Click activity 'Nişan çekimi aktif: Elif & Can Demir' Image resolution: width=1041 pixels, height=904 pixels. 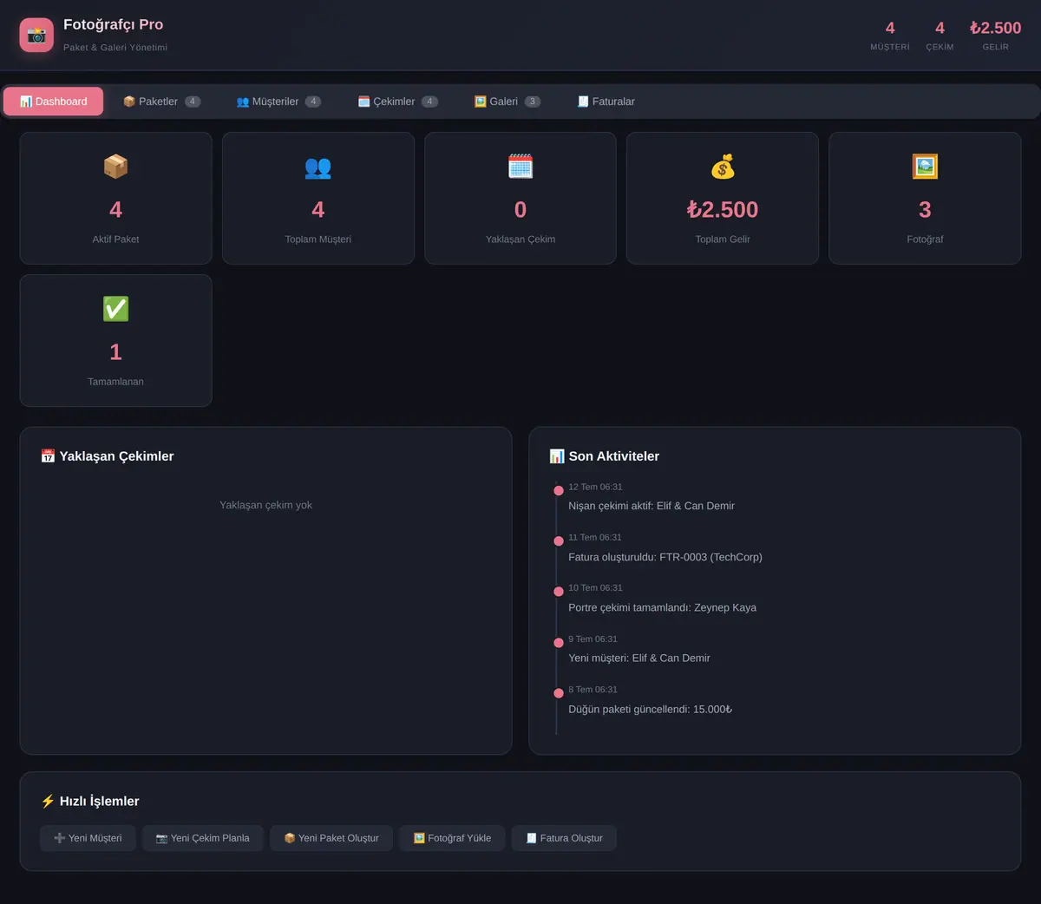[x=651, y=506]
